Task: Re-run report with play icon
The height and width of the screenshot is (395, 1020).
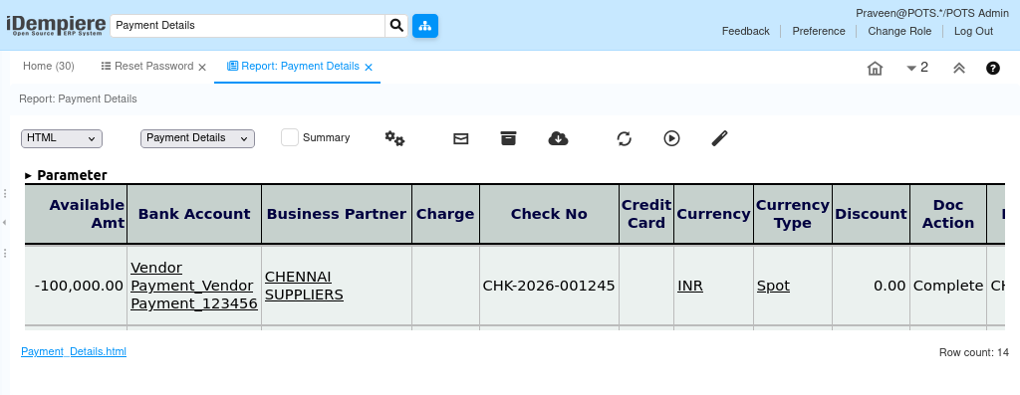Action: (x=672, y=138)
